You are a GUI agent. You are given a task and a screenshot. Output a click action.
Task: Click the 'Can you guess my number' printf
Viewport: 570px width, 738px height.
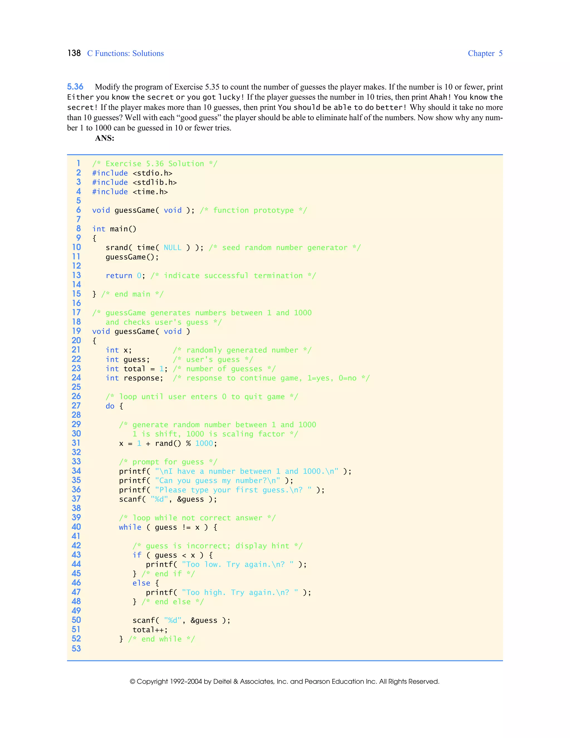[206, 480]
